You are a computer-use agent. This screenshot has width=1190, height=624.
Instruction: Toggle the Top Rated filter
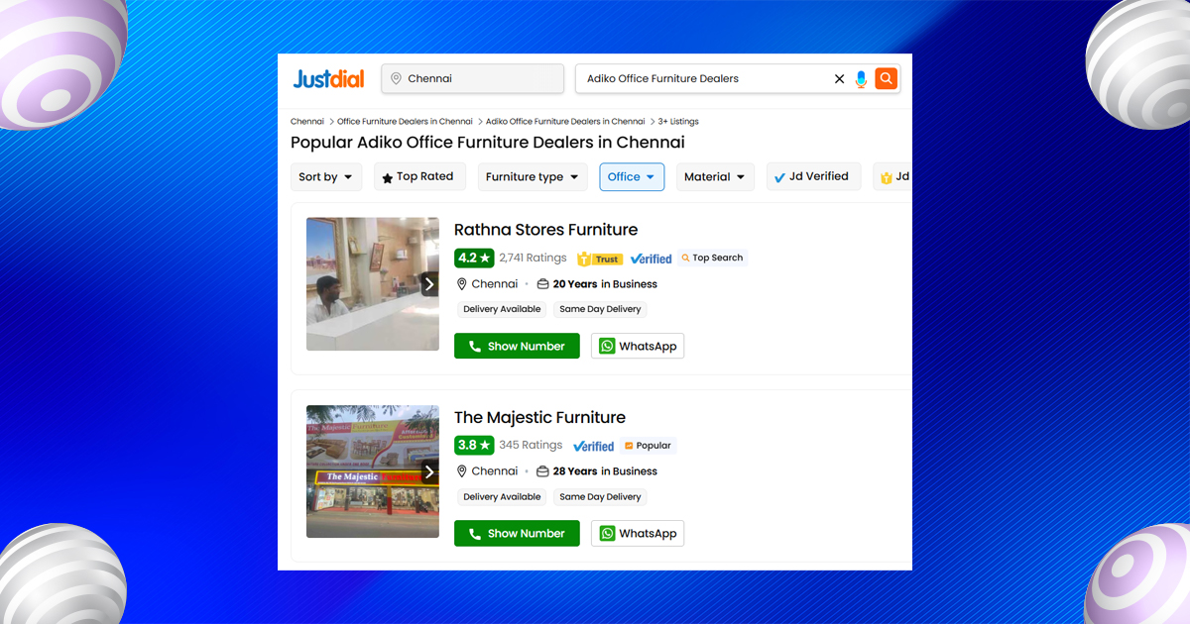pyautogui.click(x=419, y=177)
